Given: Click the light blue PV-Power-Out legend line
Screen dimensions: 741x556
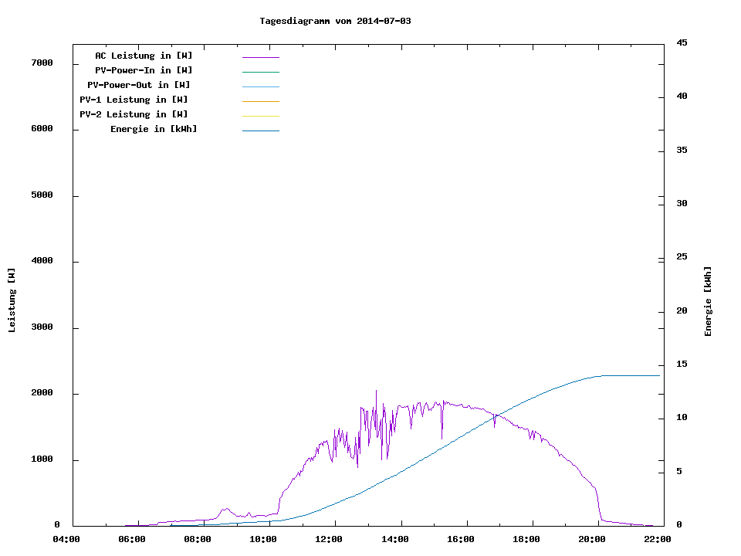Looking at the screenshot, I should pyautogui.click(x=260, y=86).
